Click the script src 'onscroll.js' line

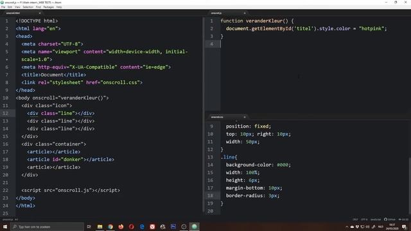point(71,191)
